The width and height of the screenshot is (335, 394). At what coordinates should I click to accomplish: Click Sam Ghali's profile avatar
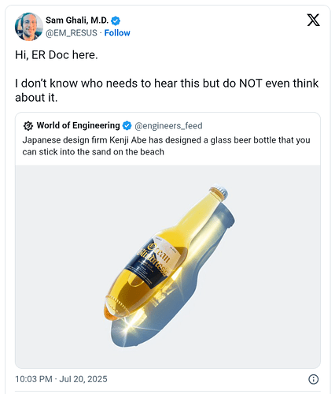tap(29, 27)
